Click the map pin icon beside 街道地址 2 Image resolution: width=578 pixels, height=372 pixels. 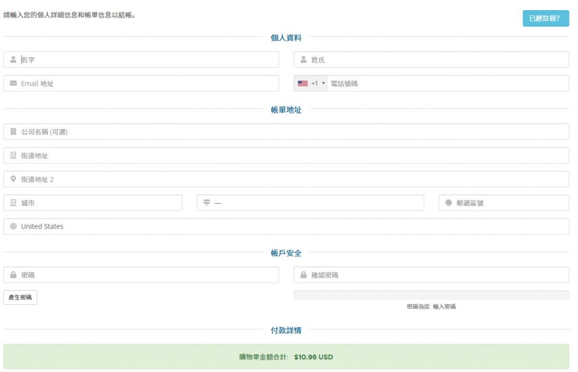coord(12,179)
